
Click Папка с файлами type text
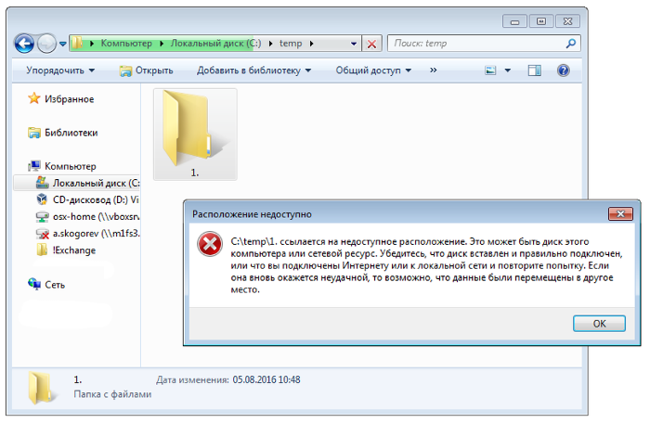(112, 394)
